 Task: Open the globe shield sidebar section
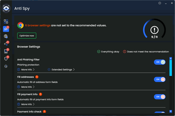pyautogui.click(x=6, y=36)
